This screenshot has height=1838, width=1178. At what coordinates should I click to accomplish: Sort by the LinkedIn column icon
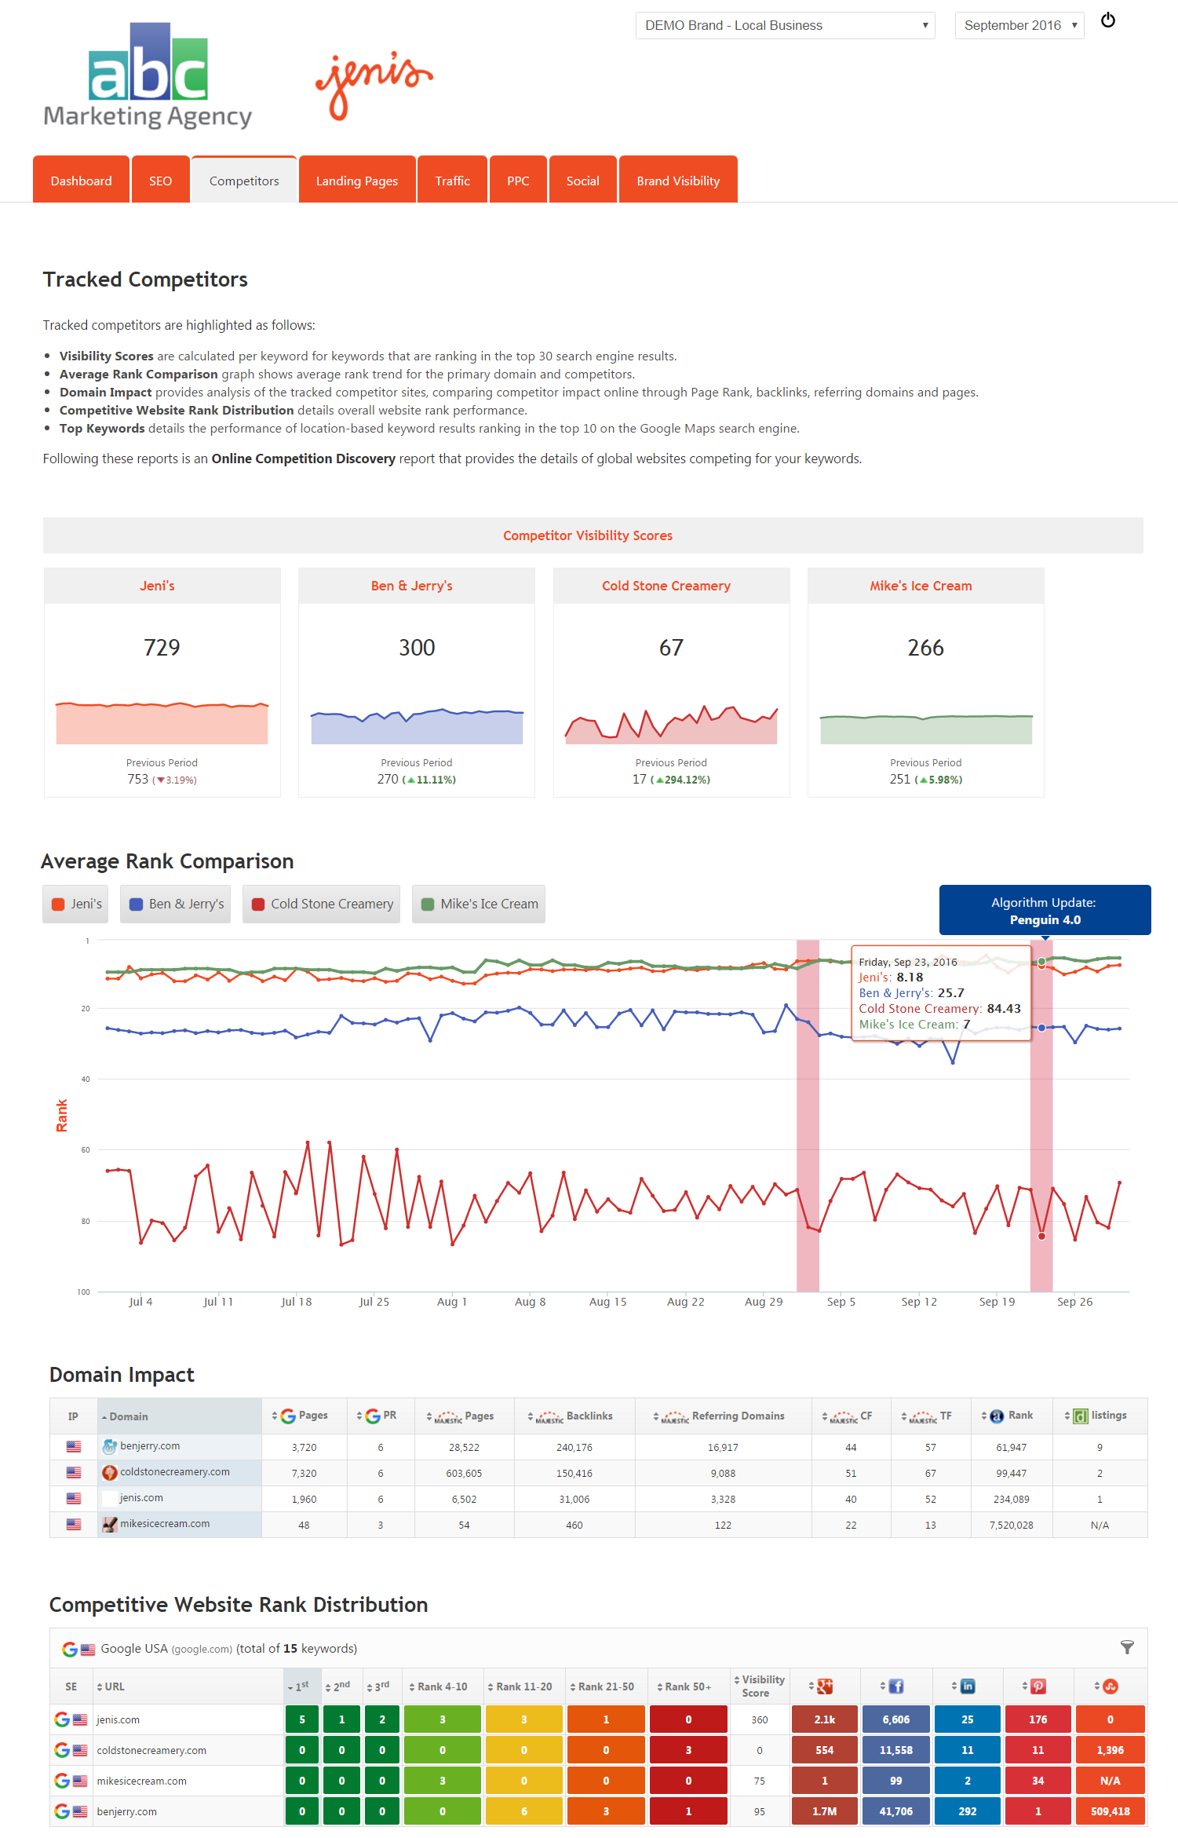(x=967, y=1686)
